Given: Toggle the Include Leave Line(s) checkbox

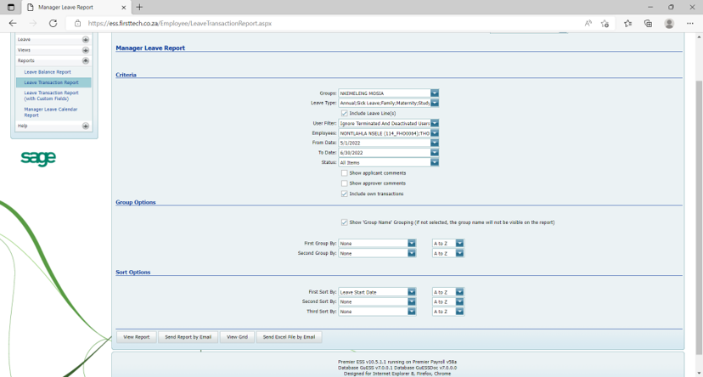Looking at the screenshot, I should coord(344,113).
